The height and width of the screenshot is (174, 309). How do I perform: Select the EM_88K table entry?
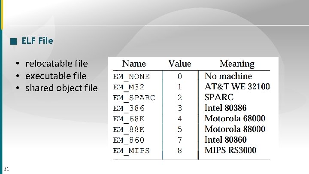click(129, 130)
